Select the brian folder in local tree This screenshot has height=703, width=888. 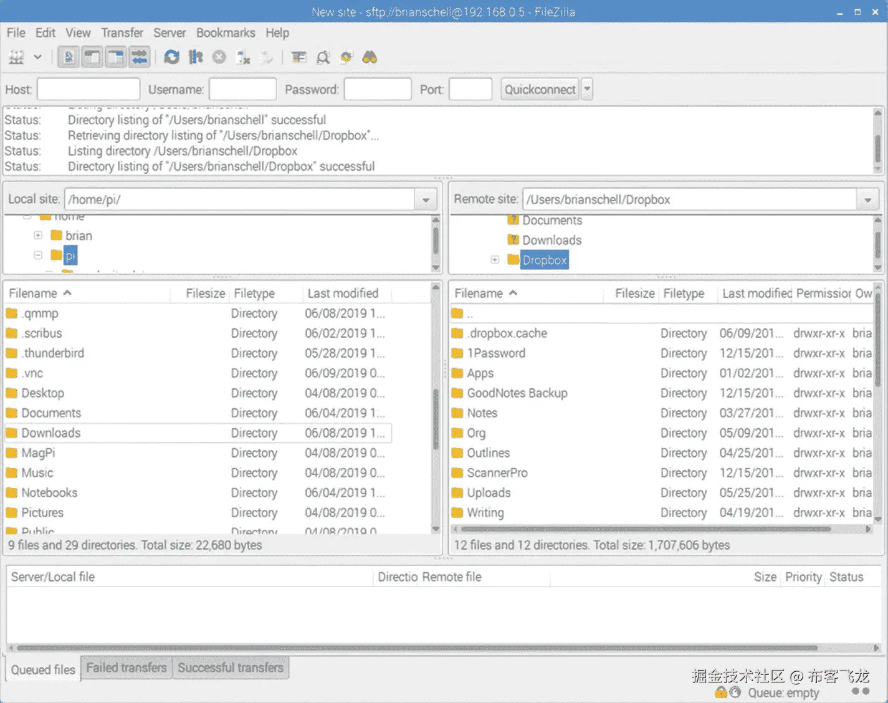79,236
